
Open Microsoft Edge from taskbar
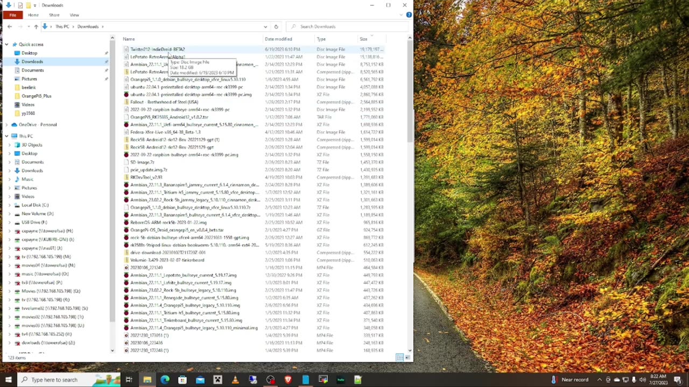click(165, 379)
